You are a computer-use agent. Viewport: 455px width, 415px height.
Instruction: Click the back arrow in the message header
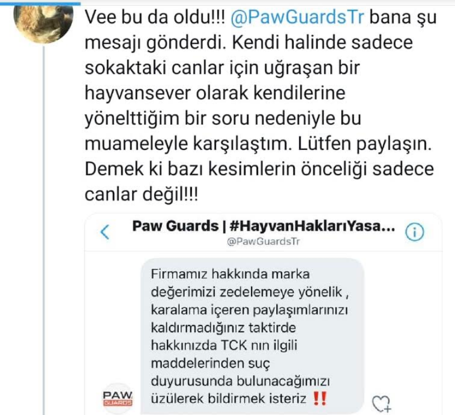tap(105, 232)
